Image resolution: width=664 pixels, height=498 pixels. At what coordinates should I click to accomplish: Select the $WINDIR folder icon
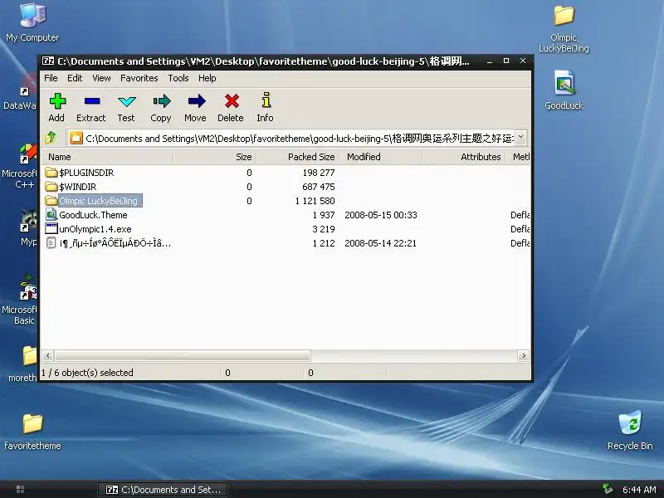[x=51, y=186]
